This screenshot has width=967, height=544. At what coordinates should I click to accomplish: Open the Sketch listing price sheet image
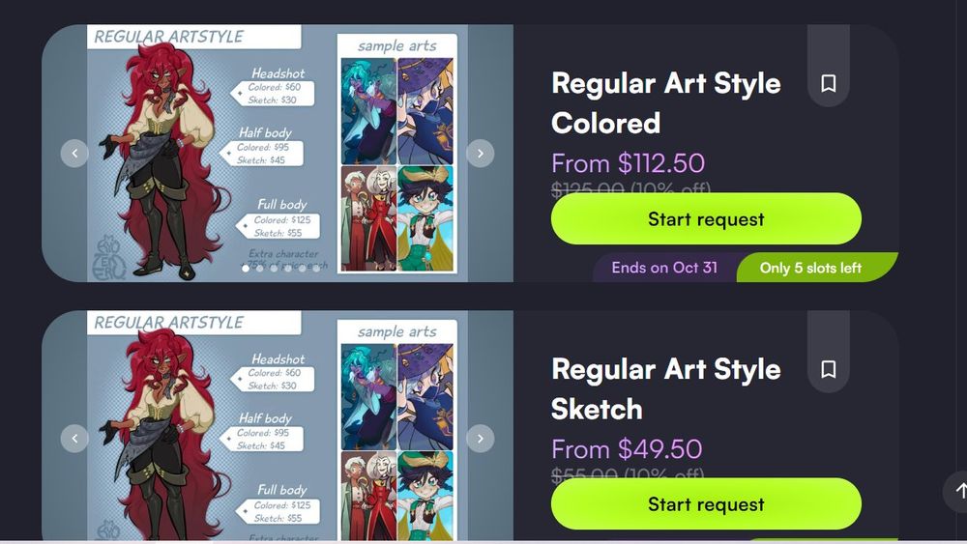click(277, 425)
